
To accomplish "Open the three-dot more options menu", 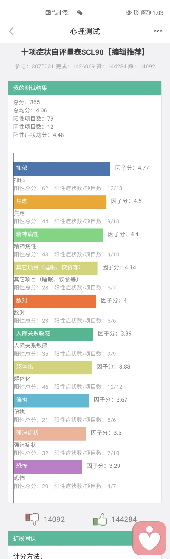I will [158, 31].
